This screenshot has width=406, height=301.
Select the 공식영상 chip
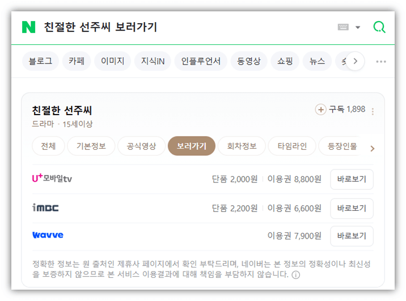[141, 146]
